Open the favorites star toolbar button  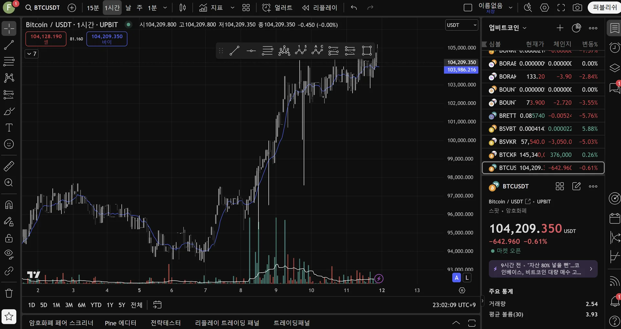pyautogui.click(x=9, y=316)
